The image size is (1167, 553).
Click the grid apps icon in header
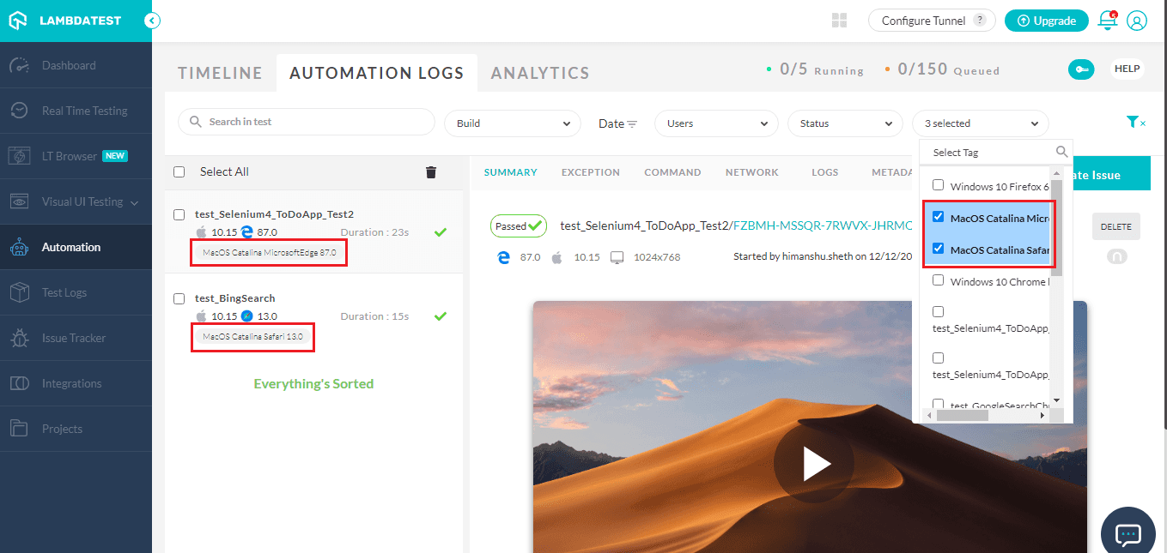(x=839, y=21)
